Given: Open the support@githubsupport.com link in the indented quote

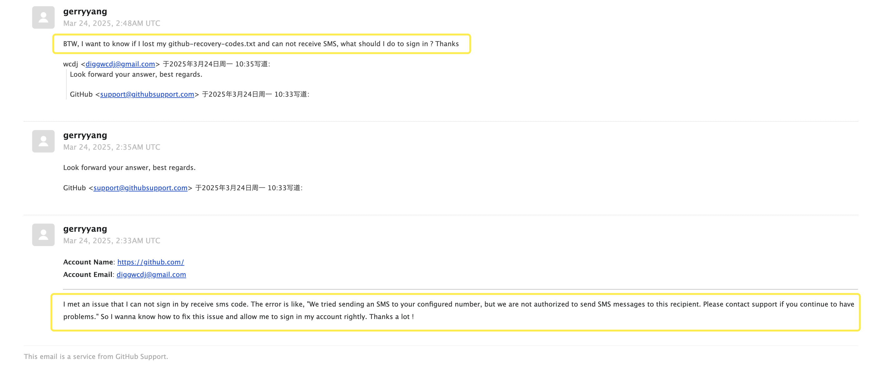Looking at the screenshot, I should click(x=147, y=94).
